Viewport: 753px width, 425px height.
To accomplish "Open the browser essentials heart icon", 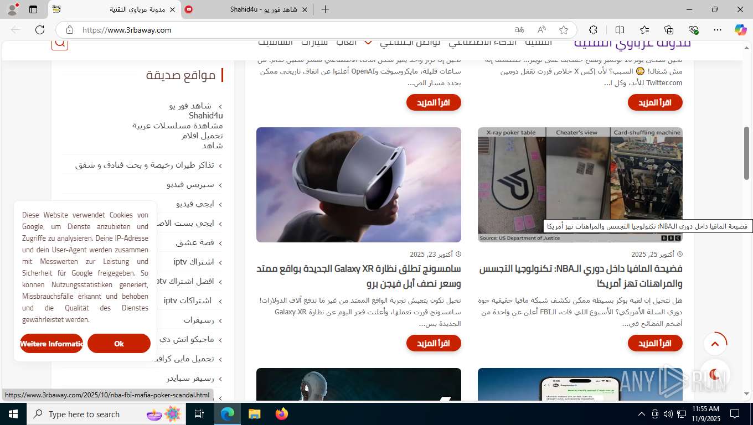I will click(693, 30).
